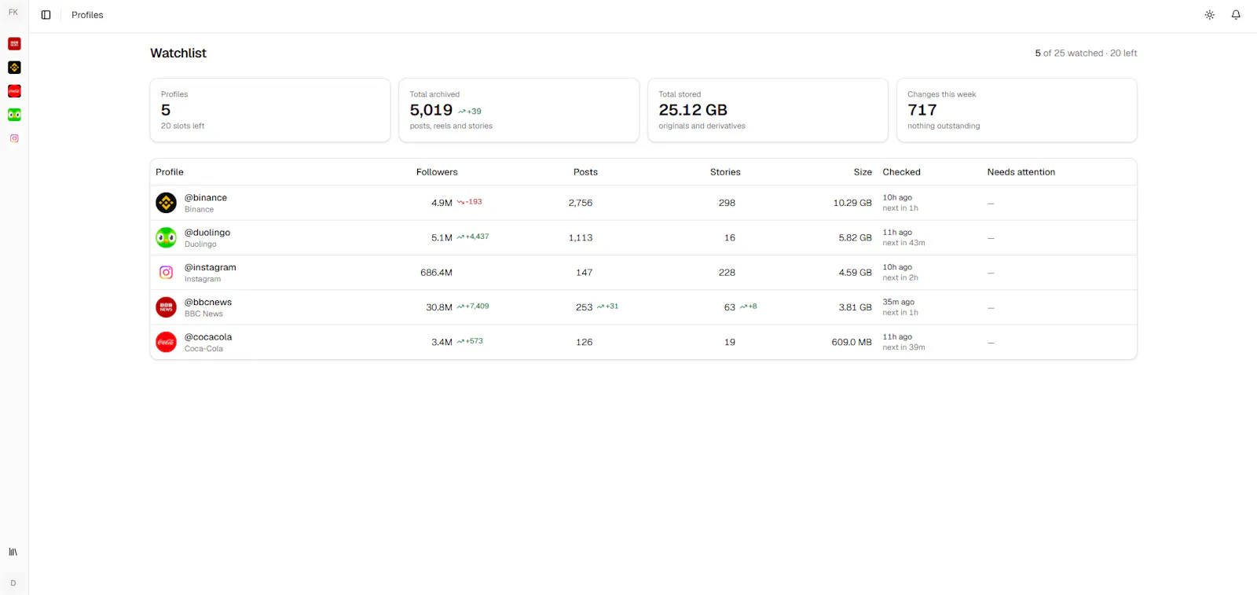Open the library icon in sidebar
The image size is (1257, 595).
13,552
